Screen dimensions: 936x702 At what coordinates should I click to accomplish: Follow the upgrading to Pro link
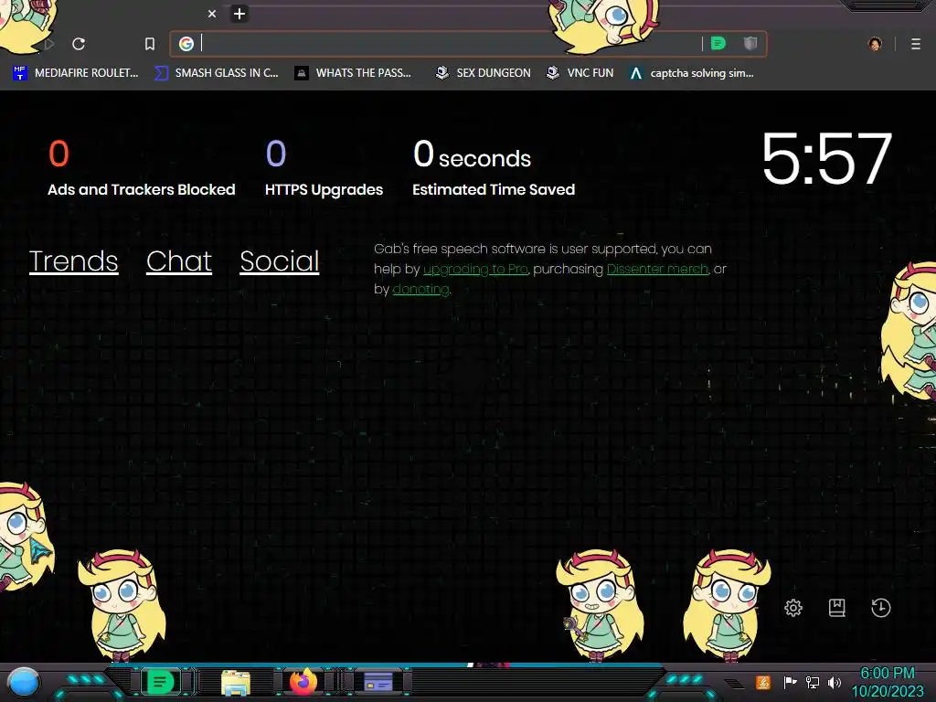point(475,270)
